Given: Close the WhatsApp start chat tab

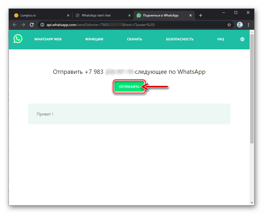Looking at the screenshot, I should point(130,15).
